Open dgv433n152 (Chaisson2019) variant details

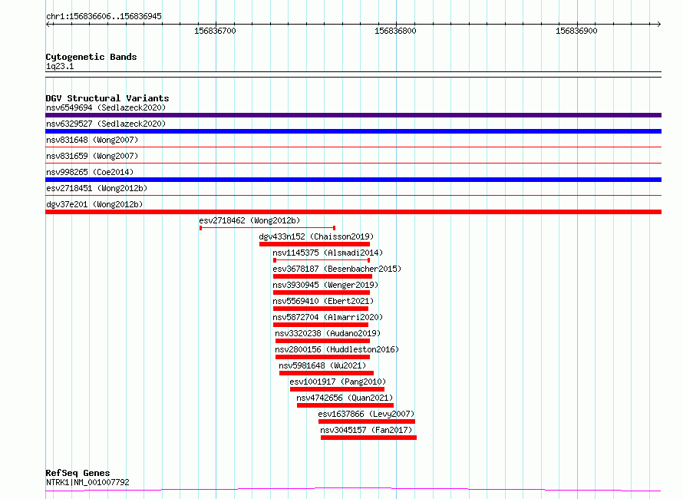point(316,236)
